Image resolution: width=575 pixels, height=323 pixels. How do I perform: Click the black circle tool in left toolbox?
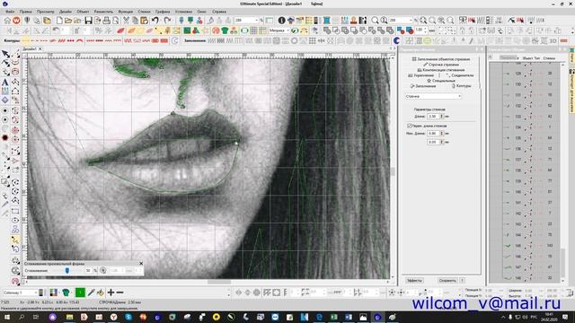coord(5,138)
